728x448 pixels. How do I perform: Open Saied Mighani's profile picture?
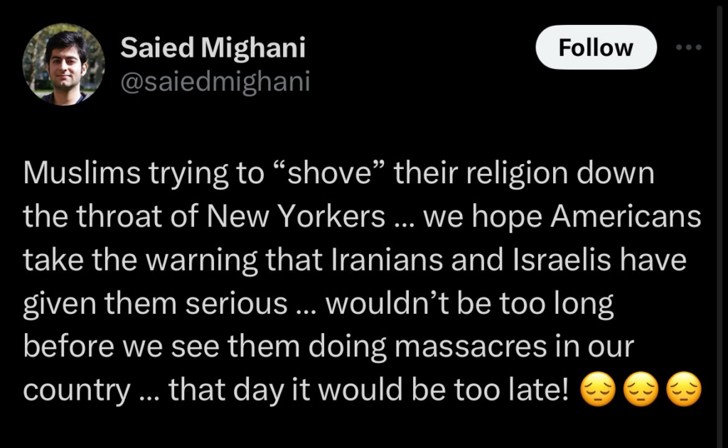point(64,64)
